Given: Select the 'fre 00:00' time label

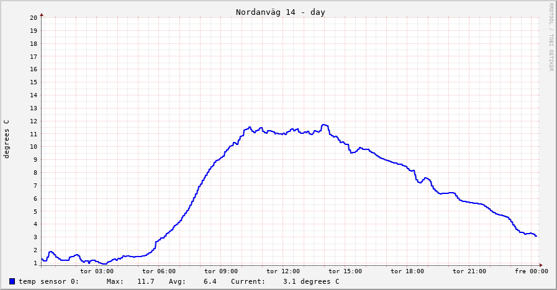Looking at the screenshot, I should tap(532, 271).
